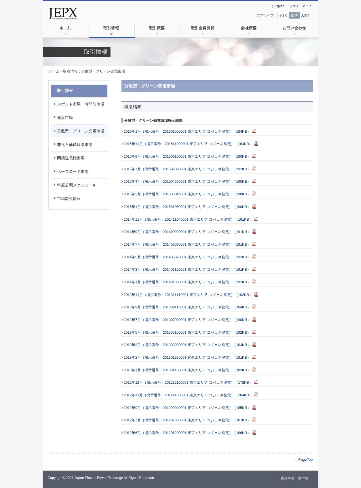Open PDF icon for 2015年3月 result
The width and height of the screenshot is (361, 488).
(x=254, y=194)
